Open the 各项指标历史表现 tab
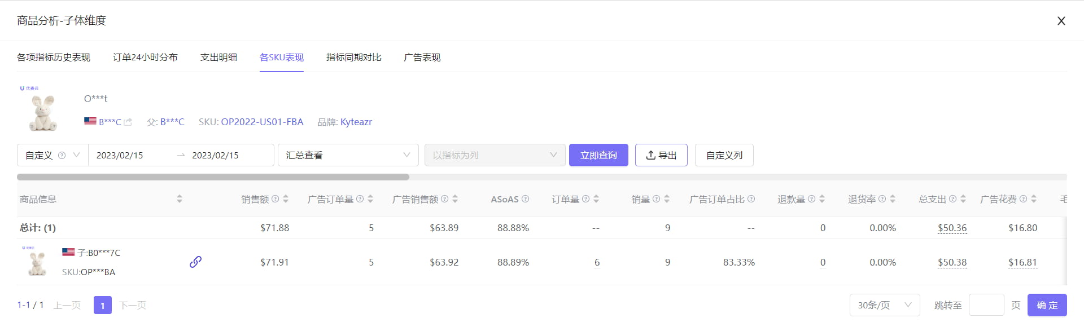Viewport: 1084px width, 327px height. click(54, 58)
